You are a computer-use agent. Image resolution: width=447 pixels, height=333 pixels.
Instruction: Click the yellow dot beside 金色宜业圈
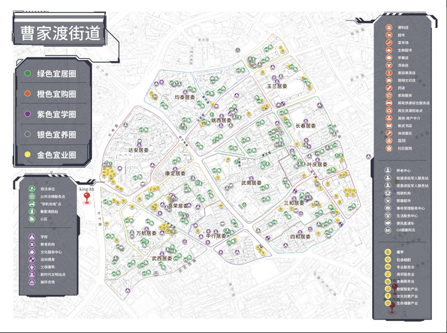tap(27, 154)
